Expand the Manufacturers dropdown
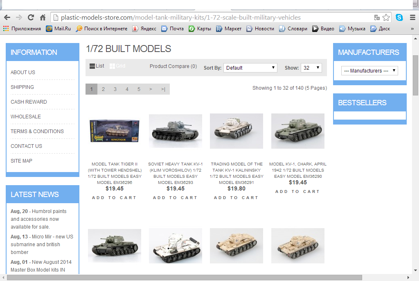419x281 pixels. pyautogui.click(x=369, y=71)
